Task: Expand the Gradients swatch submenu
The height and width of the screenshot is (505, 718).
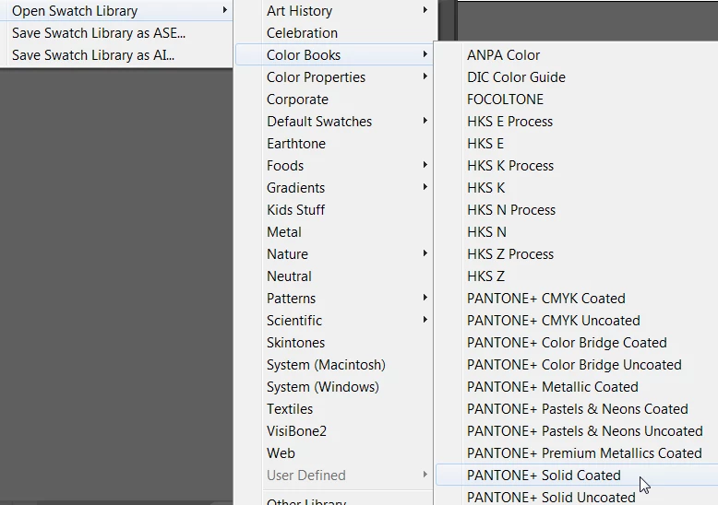Action: click(334, 188)
